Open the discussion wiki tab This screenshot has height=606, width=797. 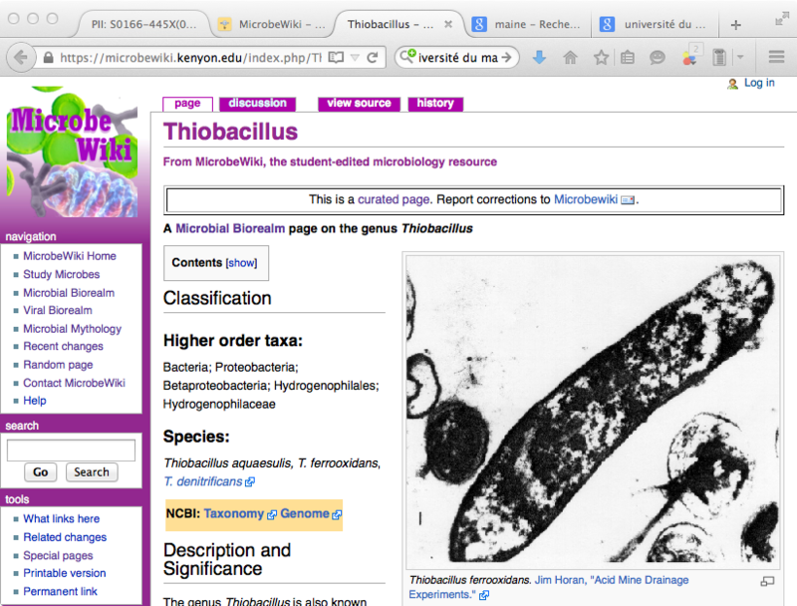click(x=258, y=104)
